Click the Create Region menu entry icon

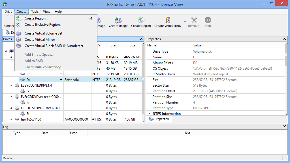[18, 18]
